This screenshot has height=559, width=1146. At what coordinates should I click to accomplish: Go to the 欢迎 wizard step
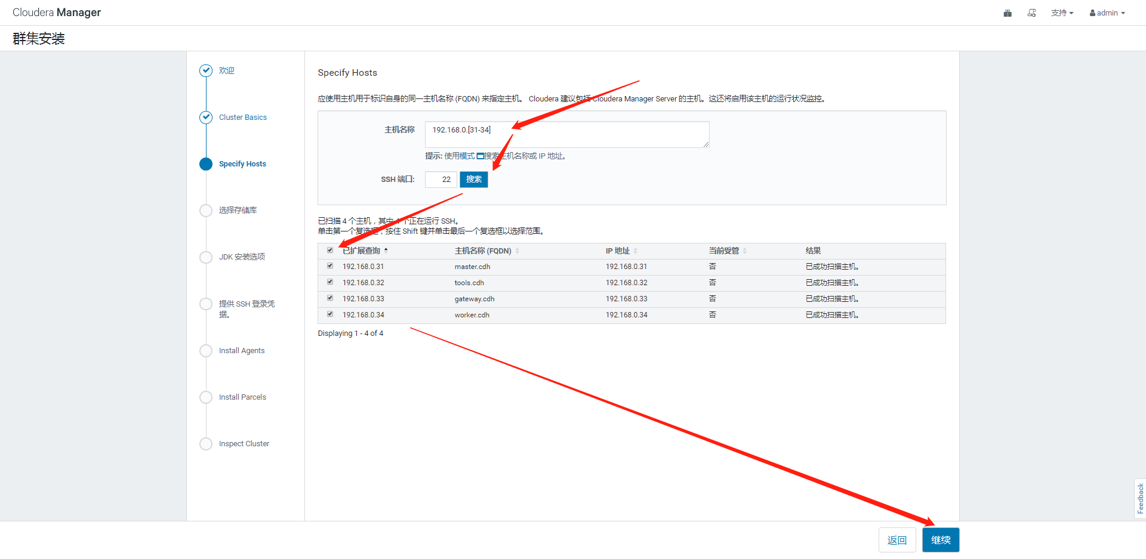coord(227,70)
